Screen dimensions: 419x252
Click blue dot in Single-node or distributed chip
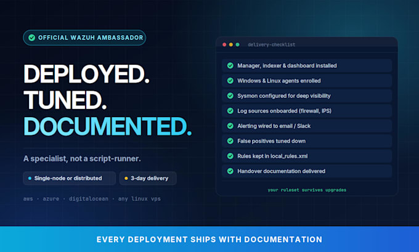click(x=30, y=178)
